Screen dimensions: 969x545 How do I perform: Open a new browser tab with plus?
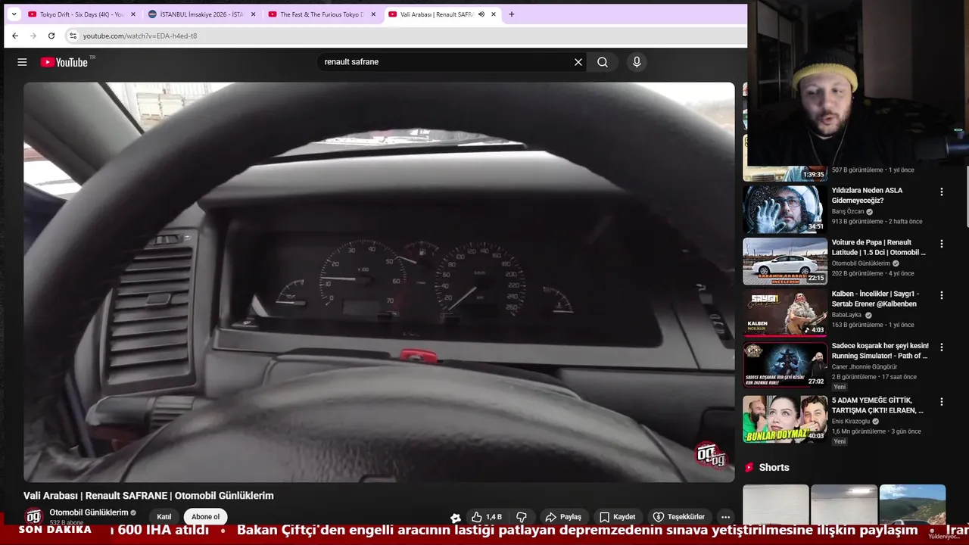click(511, 14)
